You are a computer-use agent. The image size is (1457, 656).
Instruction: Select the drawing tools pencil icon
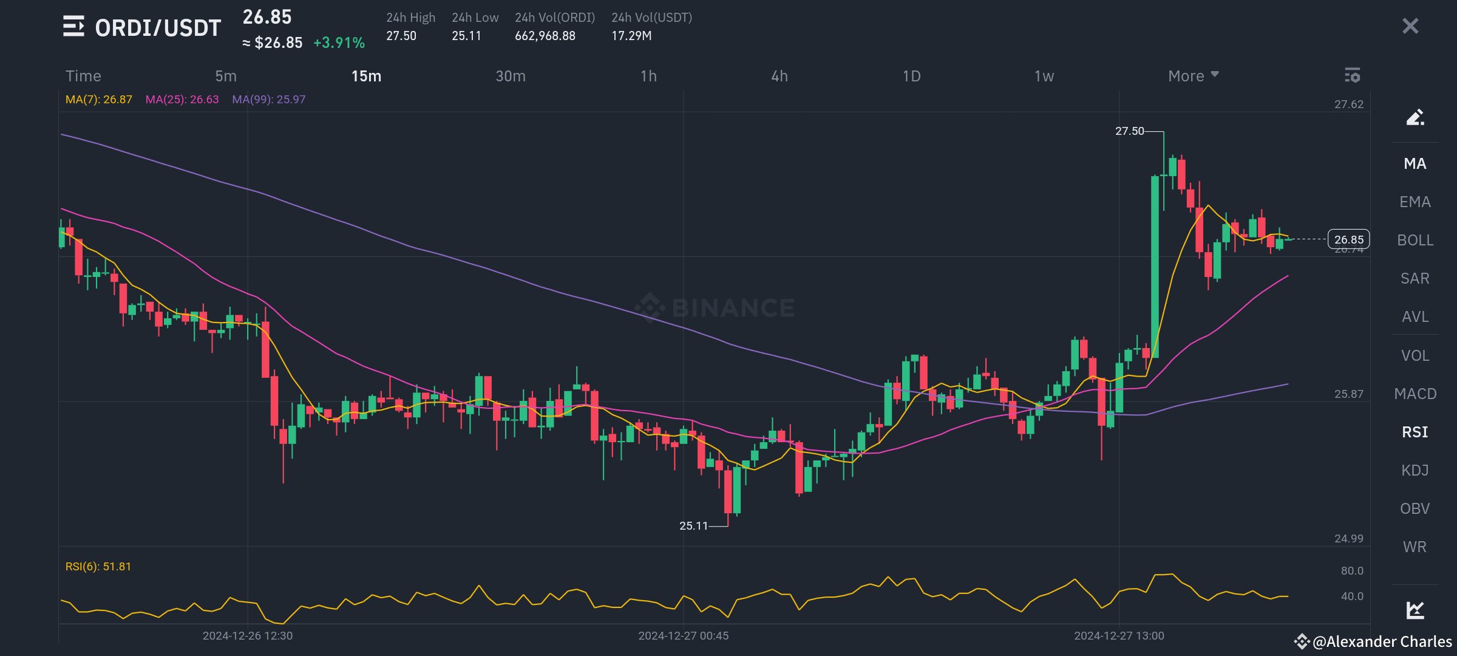[1415, 118]
